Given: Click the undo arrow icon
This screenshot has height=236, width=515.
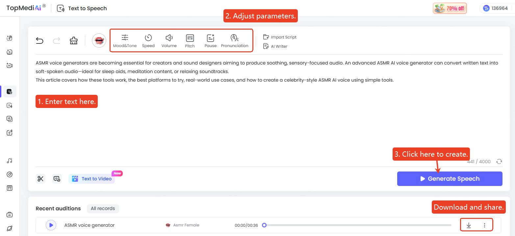Looking at the screenshot, I should 39,40.
